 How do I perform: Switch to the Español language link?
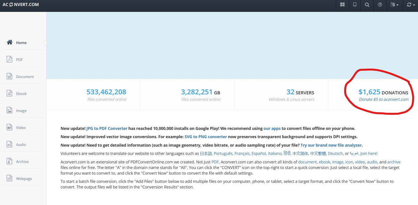click(259, 153)
